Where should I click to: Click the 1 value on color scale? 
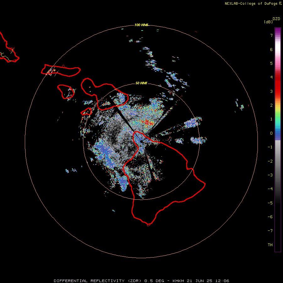click(271, 119)
